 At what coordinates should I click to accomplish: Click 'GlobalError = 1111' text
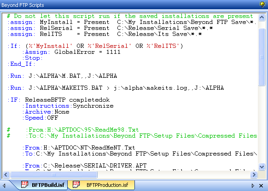click(87, 52)
